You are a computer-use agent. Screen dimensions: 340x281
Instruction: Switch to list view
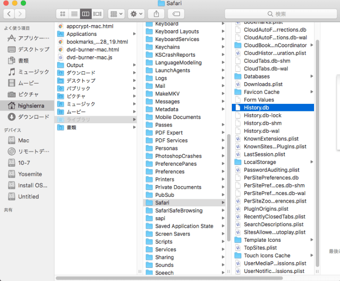(75, 14)
